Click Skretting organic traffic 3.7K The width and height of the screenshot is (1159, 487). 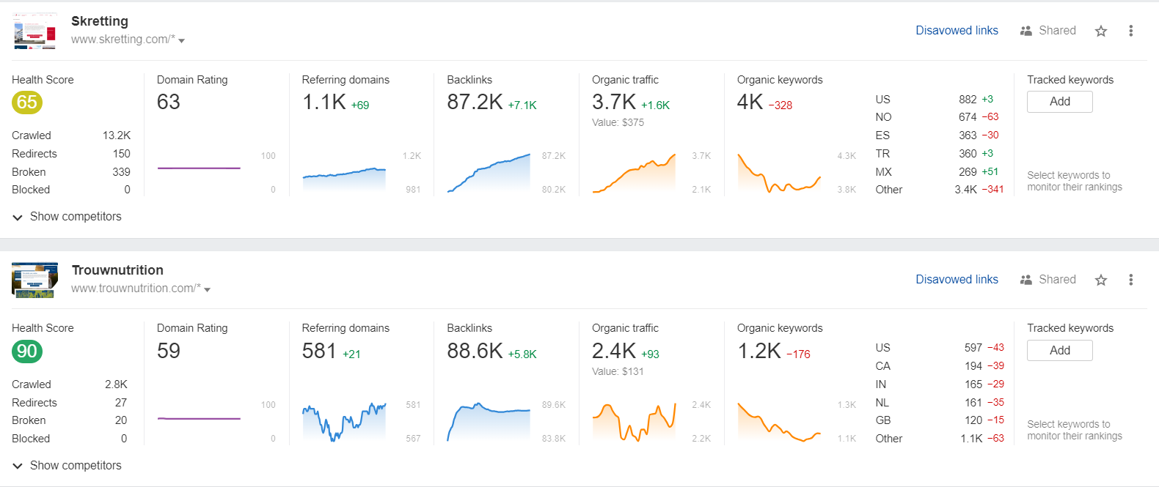click(614, 103)
